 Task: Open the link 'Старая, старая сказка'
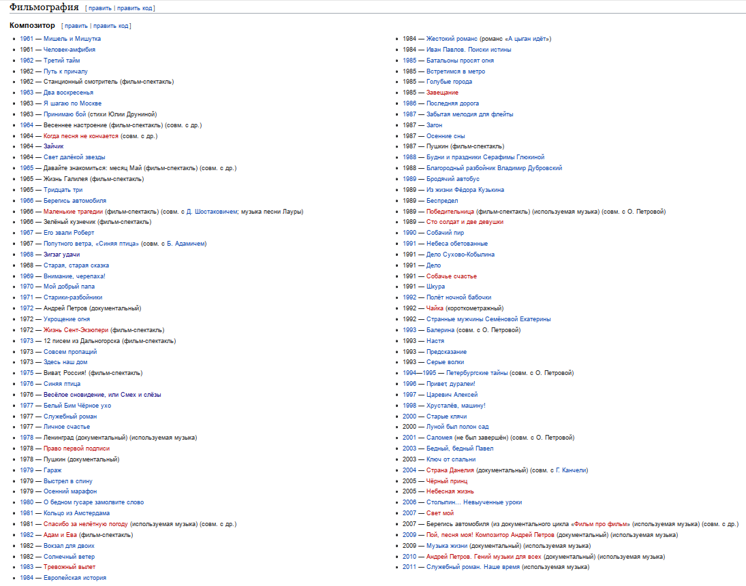(76, 265)
